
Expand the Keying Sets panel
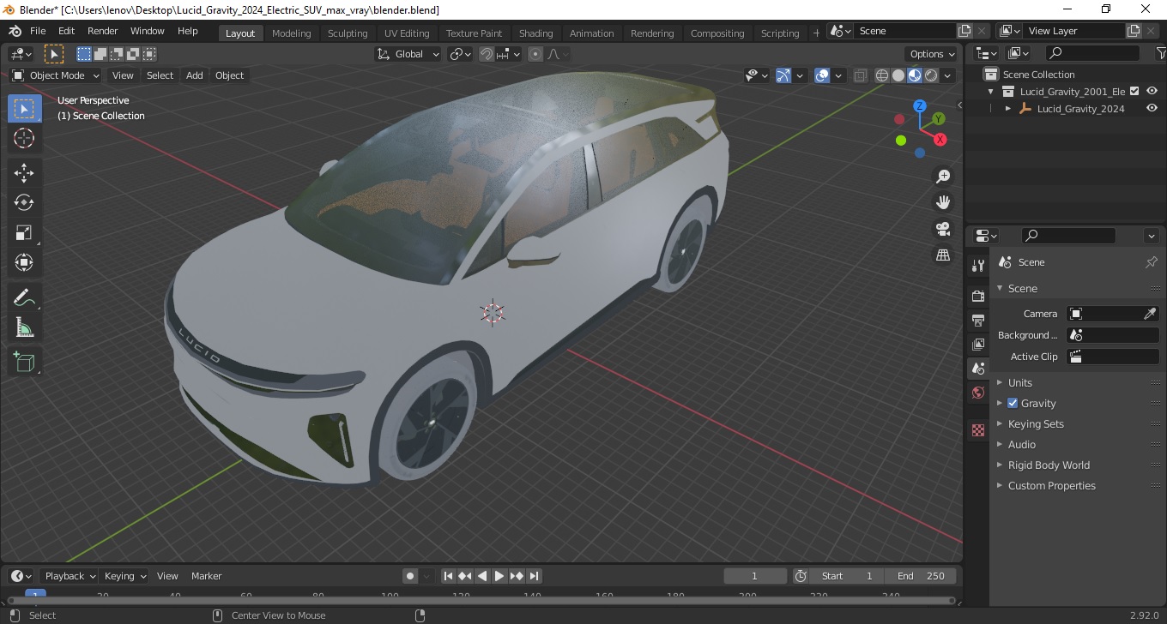pyautogui.click(x=1036, y=423)
